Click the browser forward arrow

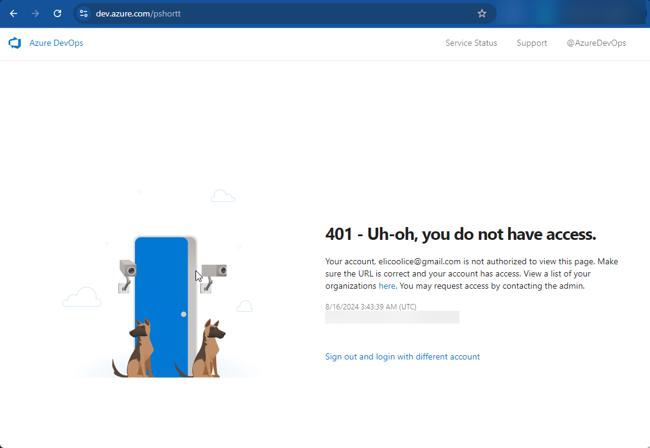tap(35, 13)
